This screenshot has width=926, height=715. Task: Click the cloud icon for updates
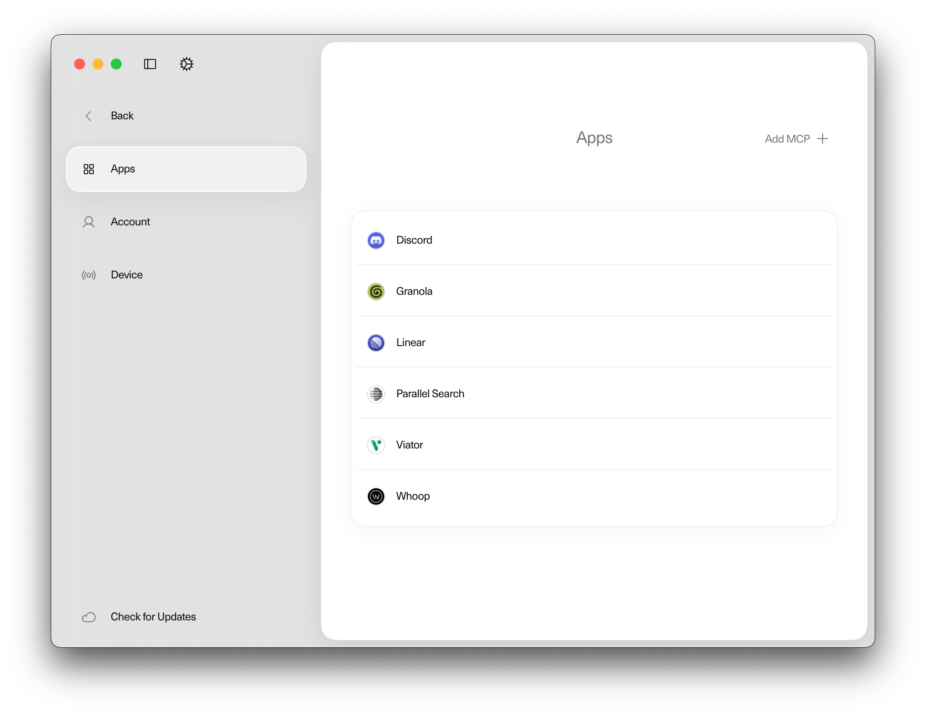click(x=89, y=617)
